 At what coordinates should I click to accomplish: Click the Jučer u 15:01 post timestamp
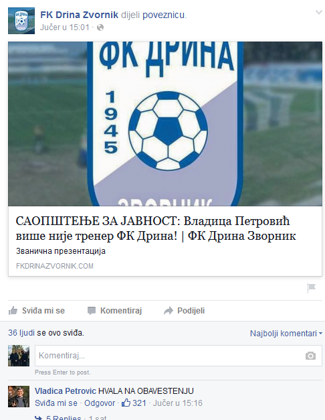point(64,27)
